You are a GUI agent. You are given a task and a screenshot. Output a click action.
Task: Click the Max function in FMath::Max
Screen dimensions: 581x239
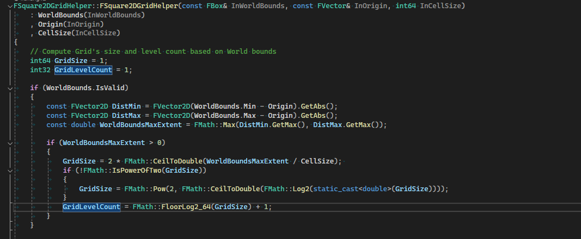[x=229, y=125]
